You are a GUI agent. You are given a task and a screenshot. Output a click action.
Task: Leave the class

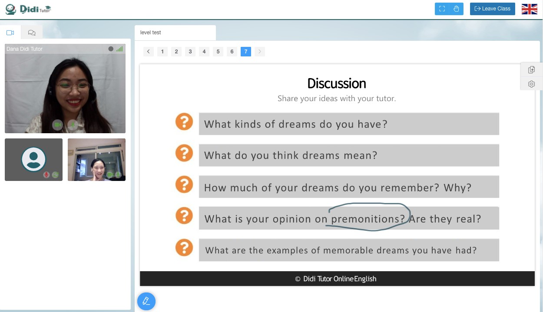tap(493, 9)
